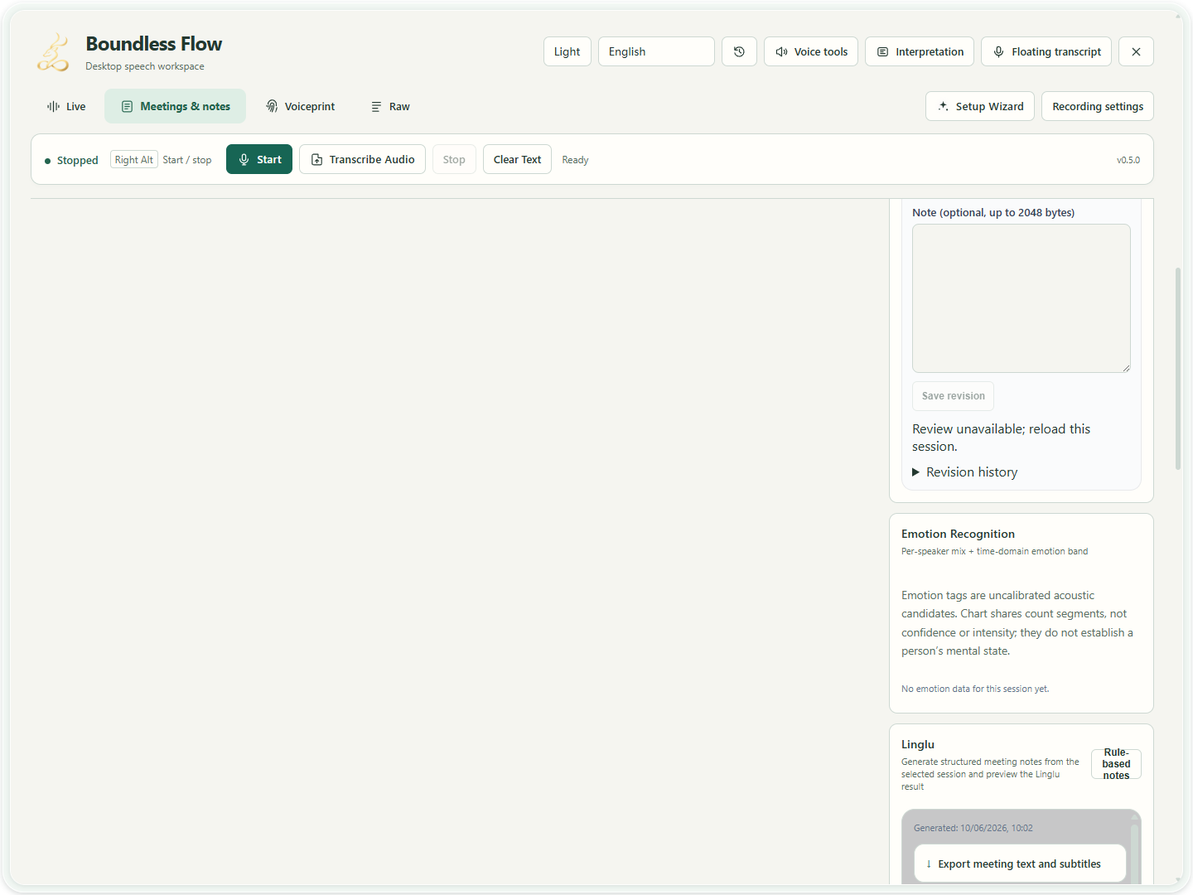This screenshot has width=1193, height=895.
Task: Launch the Setup Wizard
Action: pos(980,106)
